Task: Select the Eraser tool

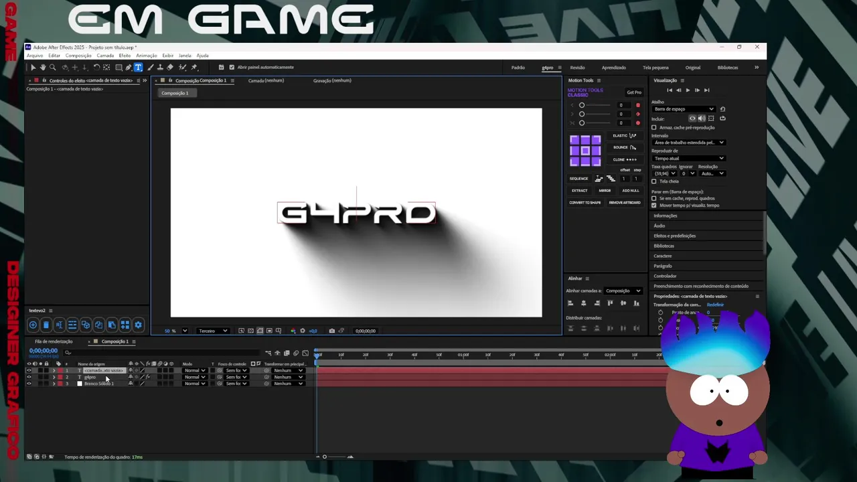Action: [x=170, y=67]
